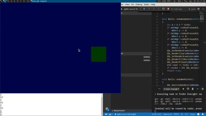
Task: Start debugging with green play arrow
Action: click(x=122, y=9)
